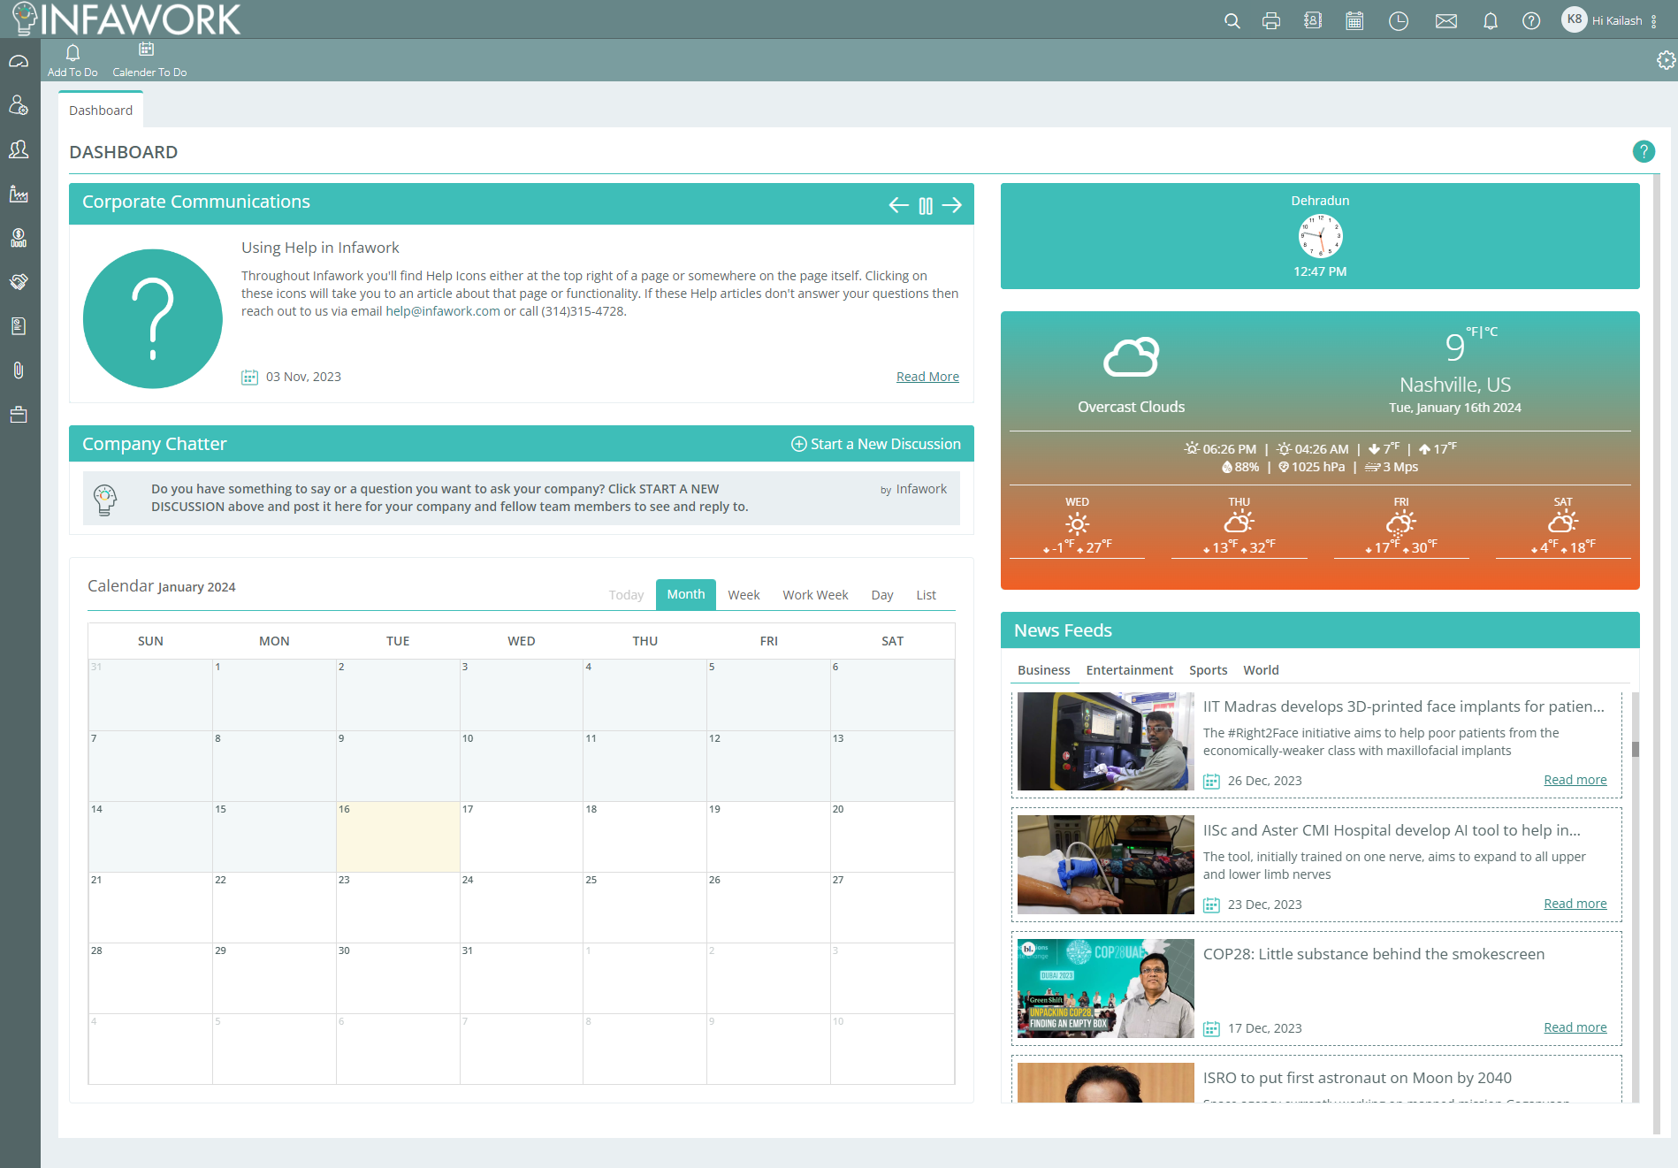The height and width of the screenshot is (1168, 1678).
Task: Open the vertical dots user menu
Action: coord(1654,21)
